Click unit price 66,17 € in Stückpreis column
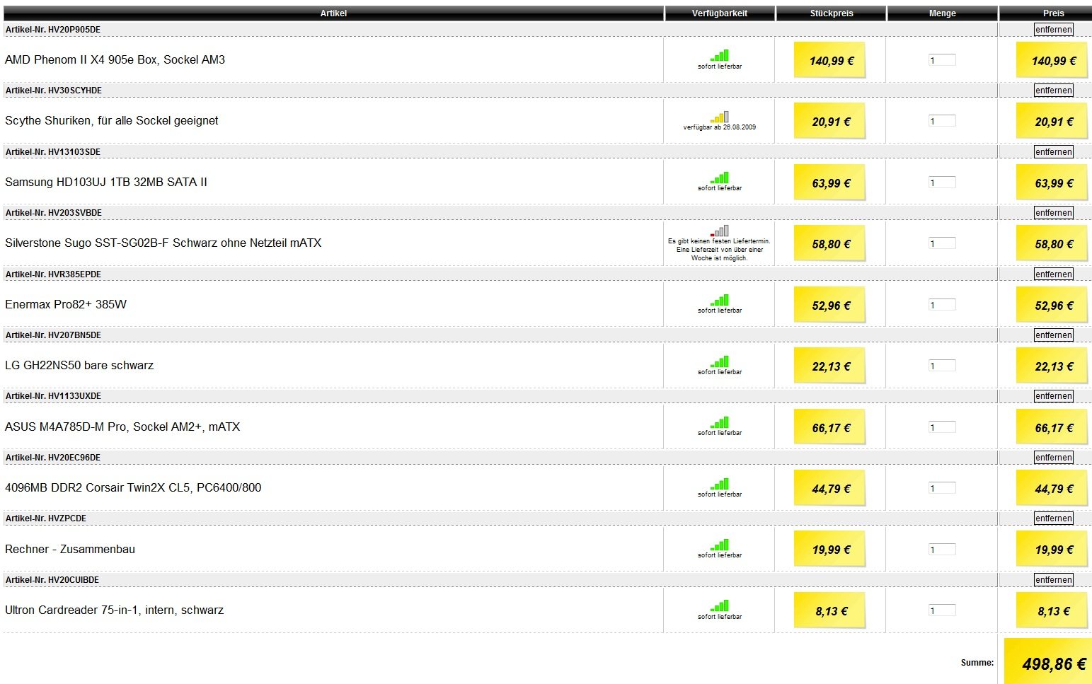This screenshot has width=1092, height=684. tap(831, 428)
